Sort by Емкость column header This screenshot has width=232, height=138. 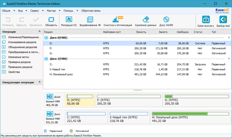[136, 32]
